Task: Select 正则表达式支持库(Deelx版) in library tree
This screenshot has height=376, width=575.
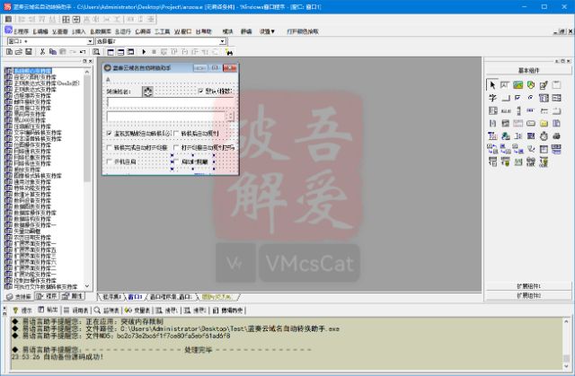Action: pos(47,83)
